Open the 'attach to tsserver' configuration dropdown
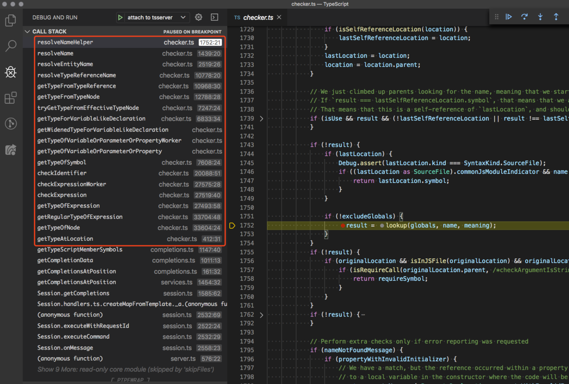Image resolution: width=569 pixels, height=384 pixels. click(x=156, y=17)
